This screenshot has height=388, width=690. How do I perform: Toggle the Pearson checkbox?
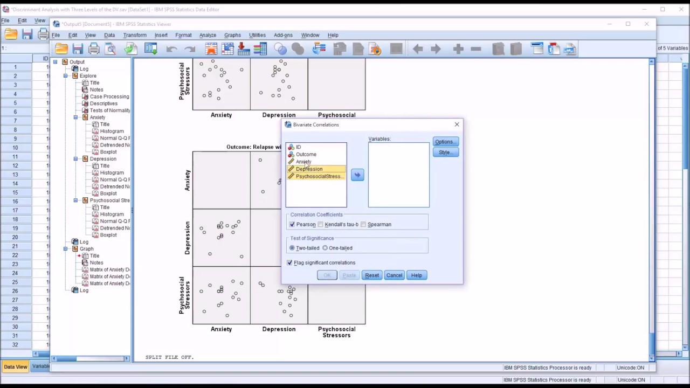coord(292,224)
